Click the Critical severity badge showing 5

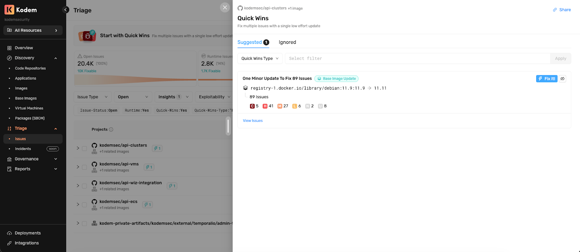[252, 106]
